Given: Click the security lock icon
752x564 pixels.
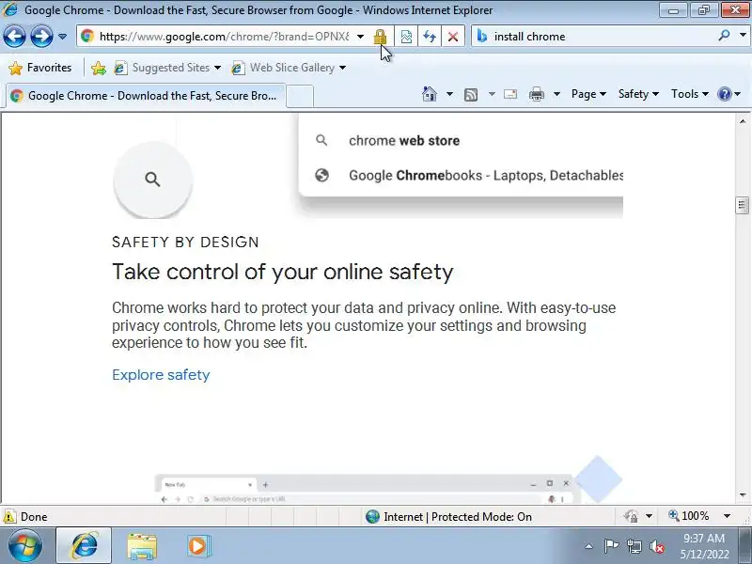Looking at the screenshot, I should 380,37.
